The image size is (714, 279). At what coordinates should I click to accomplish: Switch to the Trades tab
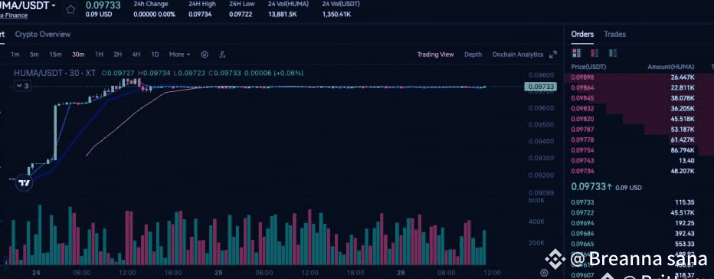pos(614,34)
